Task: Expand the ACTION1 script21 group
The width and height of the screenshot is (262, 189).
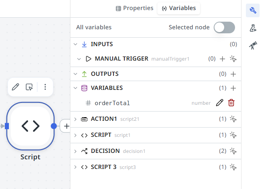Action: tap(75, 119)
